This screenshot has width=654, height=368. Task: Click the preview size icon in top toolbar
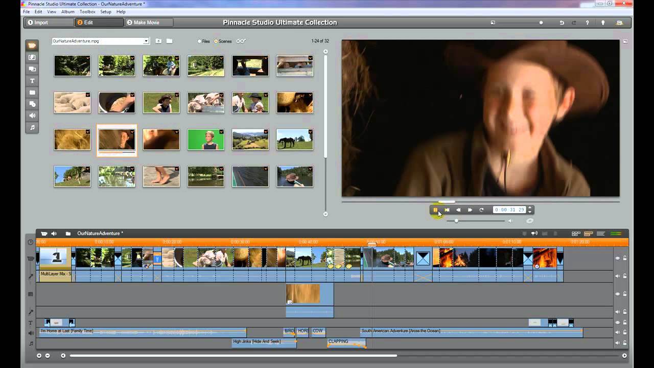point(493,22)
